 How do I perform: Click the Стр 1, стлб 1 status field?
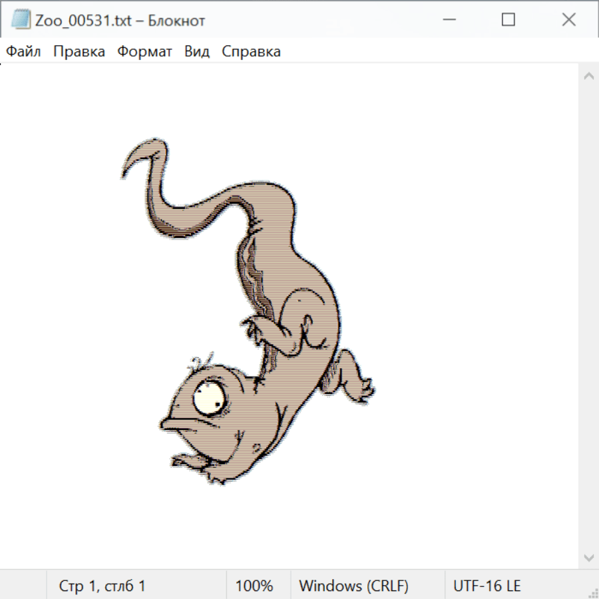tap(102, 586)
